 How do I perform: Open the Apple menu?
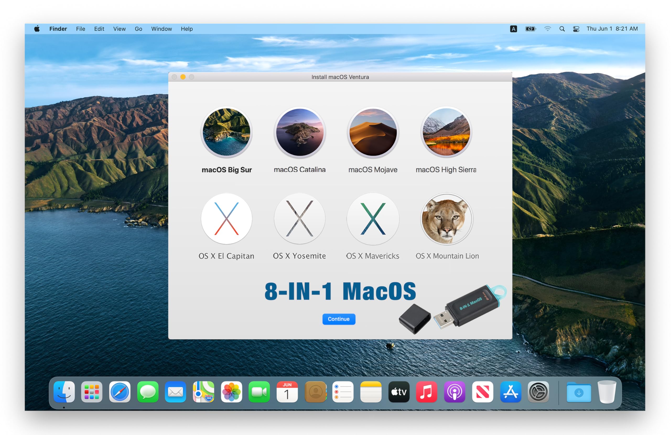[37, 29]
